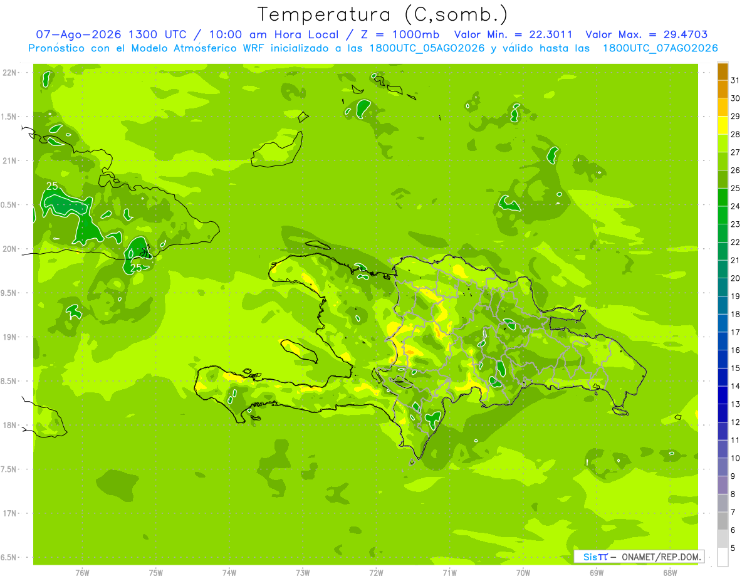Click the '69W' longitude axis label

597,573
